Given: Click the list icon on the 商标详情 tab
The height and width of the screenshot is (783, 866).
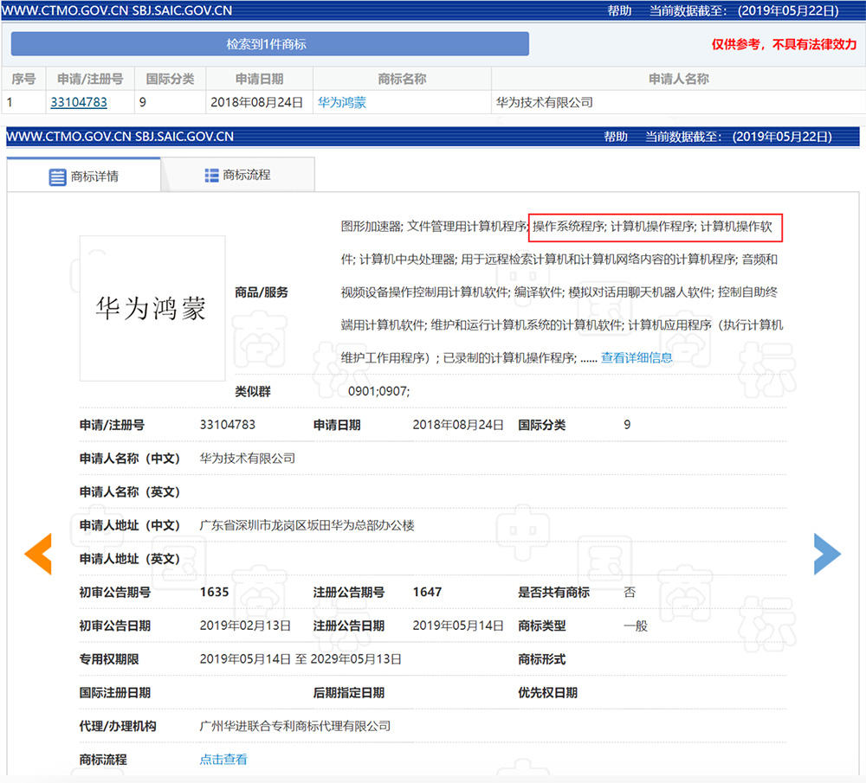Looking at the screenshot, I should pyautogui.click(x=57, y=176).
